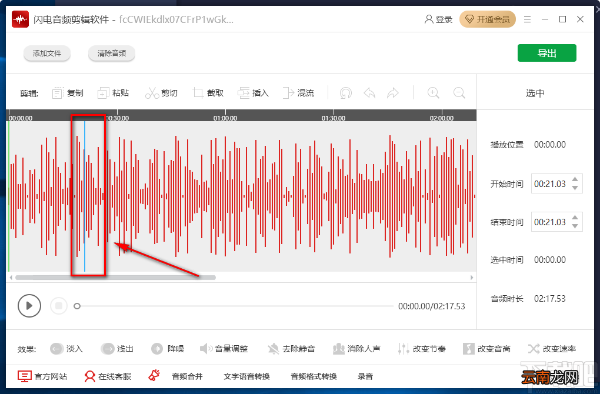This screenshot has height=394, width=600.
Task: Click the playback progress slider handle
Action: (x=77, y=306)
